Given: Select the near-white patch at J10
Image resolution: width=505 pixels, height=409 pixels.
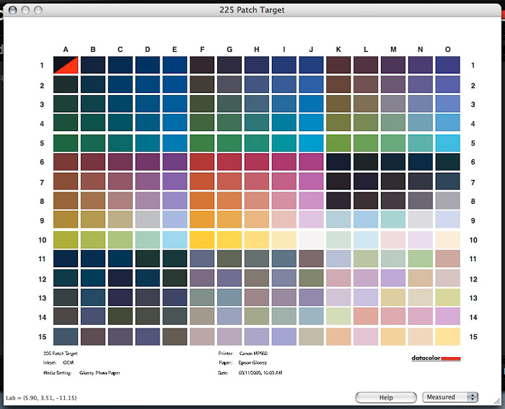Looking at the screenshot, I should click(x=311, y=240).
